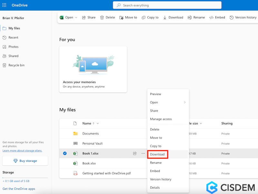Click the Buy storage button

25,161
